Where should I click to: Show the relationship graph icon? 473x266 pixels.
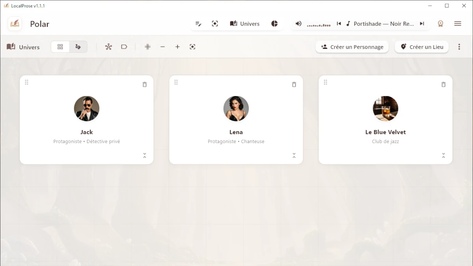click(x=108, y=47)
